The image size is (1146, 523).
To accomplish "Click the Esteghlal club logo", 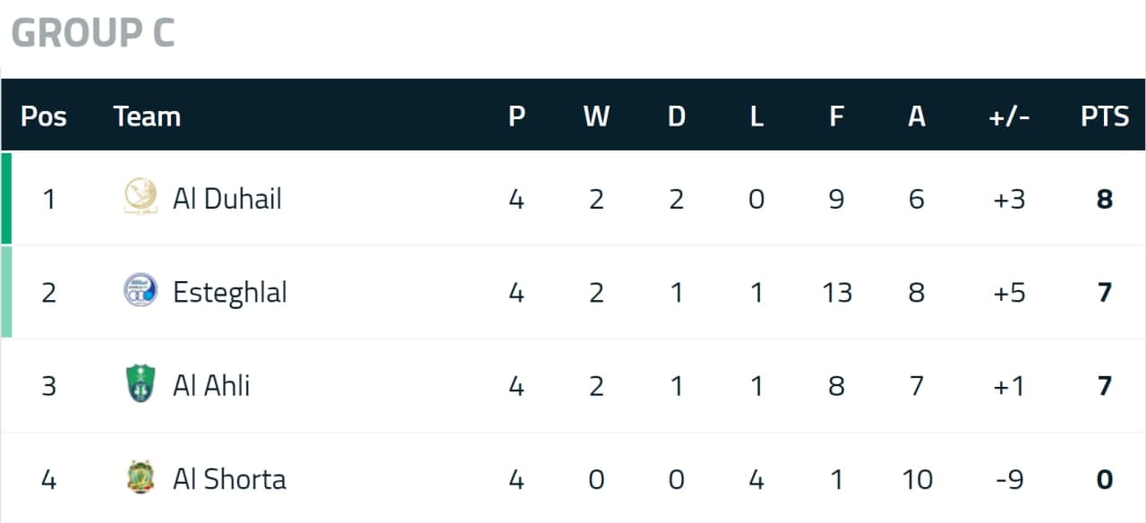I will point(140,291).
